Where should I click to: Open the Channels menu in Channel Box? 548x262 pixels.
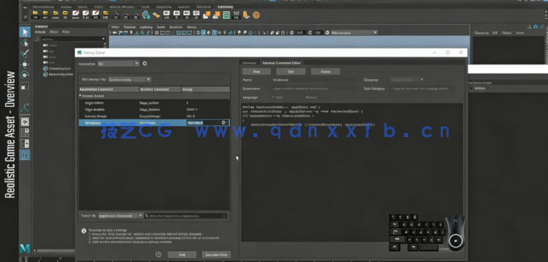tap(481, 33)
